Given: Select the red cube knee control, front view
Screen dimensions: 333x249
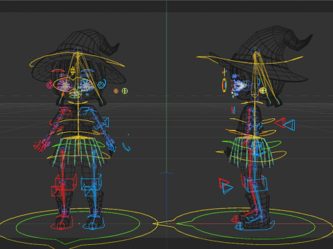Looking at the screenshot, I should point(66,182).
